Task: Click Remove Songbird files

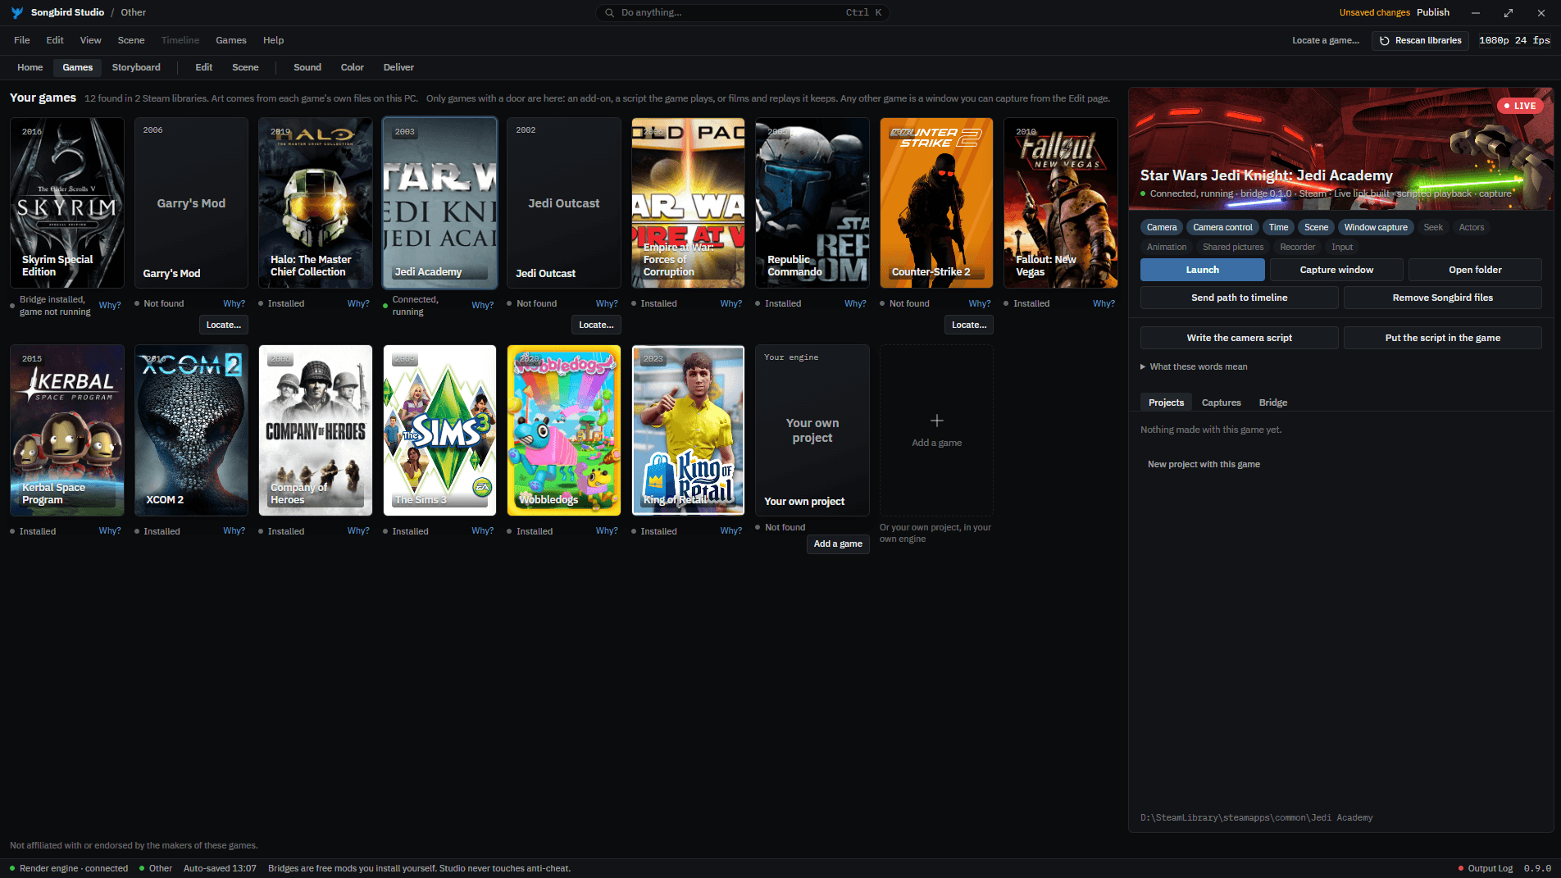Action: pos(1442,298)
